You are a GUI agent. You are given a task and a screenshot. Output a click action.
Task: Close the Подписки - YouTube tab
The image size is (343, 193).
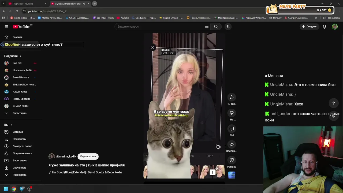click(46, 4)
